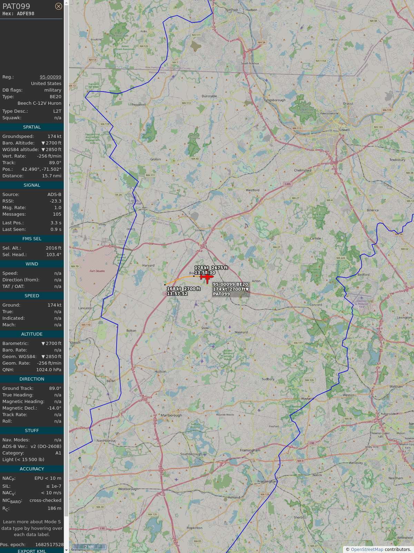Click the 13:57:52 track timestamp label
The image size is (414, 553).
click(x=177, y=294)
